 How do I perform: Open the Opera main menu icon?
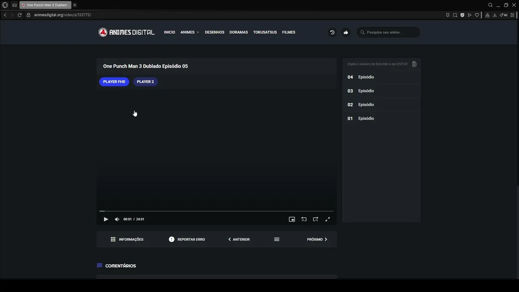tap(5, 5)
